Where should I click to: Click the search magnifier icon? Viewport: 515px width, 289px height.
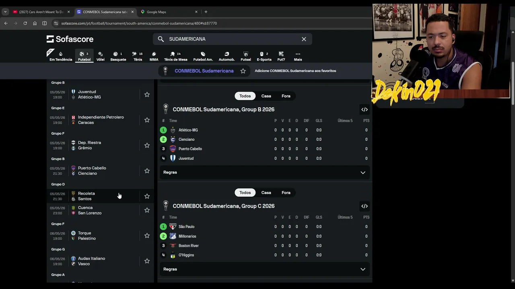tap(161, 39)
